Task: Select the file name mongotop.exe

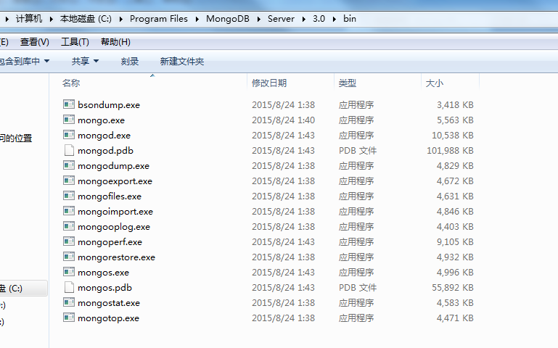Action: [108, 318]
